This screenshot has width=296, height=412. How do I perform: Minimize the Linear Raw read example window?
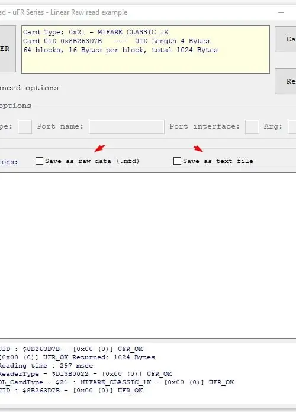281,12
